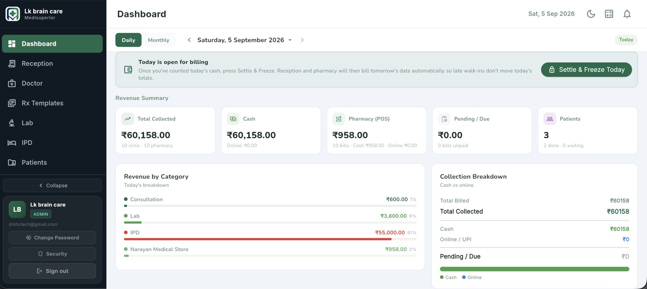Viewport: 647px width, 289px height.
Task: Click the green Cash legend dot
Action: coord(442,277)
